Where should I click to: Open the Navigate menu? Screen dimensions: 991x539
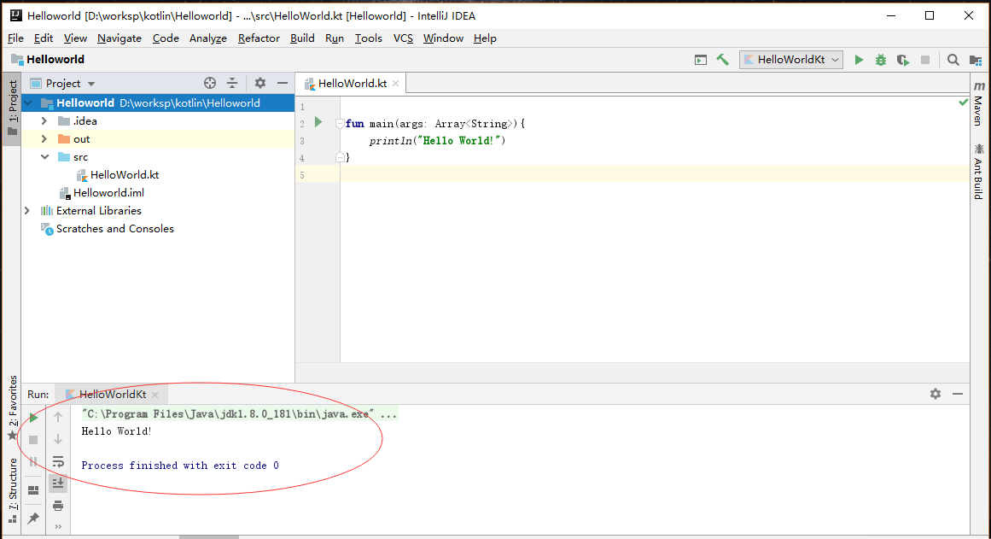(120, 38)
